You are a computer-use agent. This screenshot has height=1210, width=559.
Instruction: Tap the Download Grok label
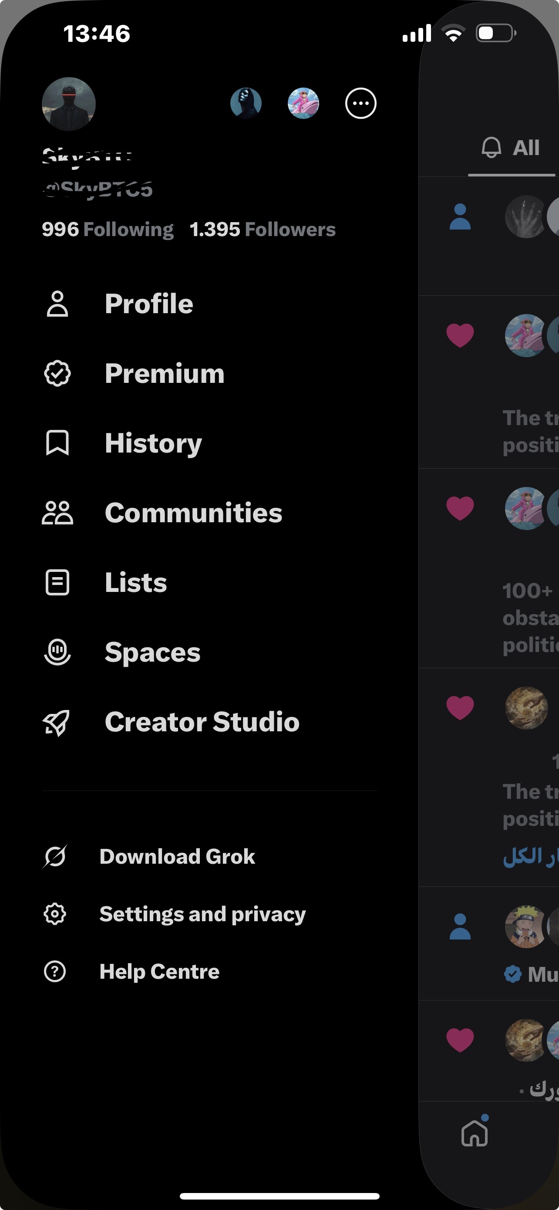click(177, 856)
